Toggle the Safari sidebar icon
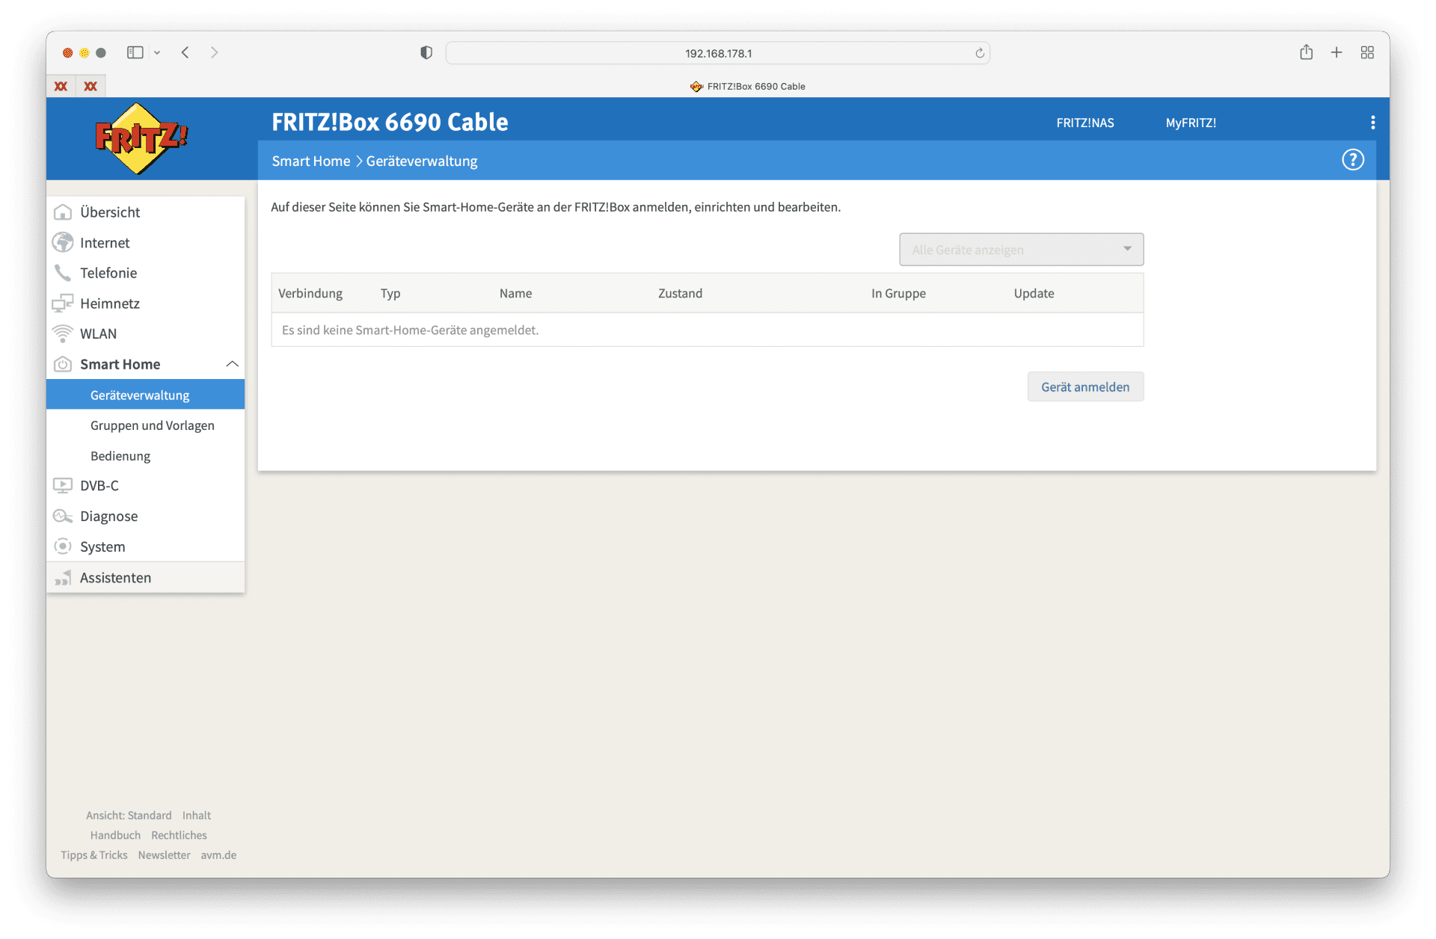Image resolution: width=1436 pixels, height=939 pixels. pos(135,52)
